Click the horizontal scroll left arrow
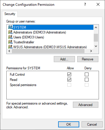The image size is (105, 130). [9, 51]
